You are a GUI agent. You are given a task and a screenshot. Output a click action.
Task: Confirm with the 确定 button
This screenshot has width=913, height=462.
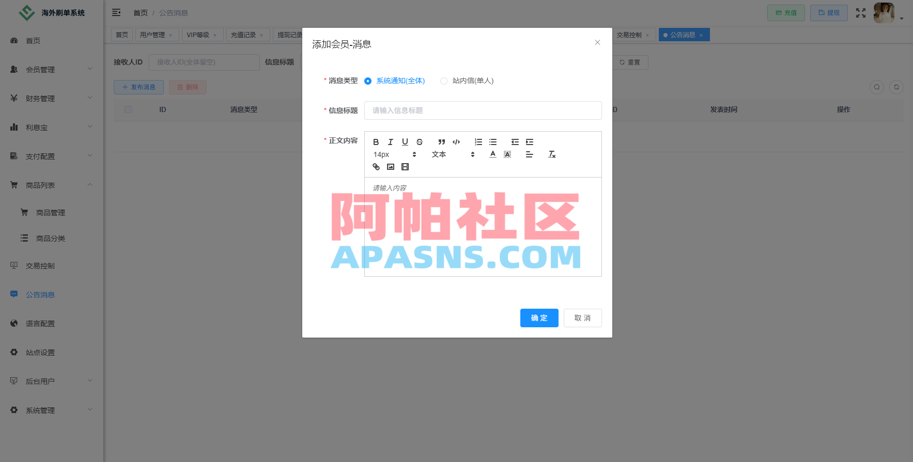tap(539, 318)
